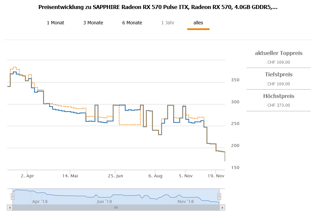Select the 1 Monat time range tab
This screenshot has width=313, height=215.
pyautogui.click(x=55, y=23)
